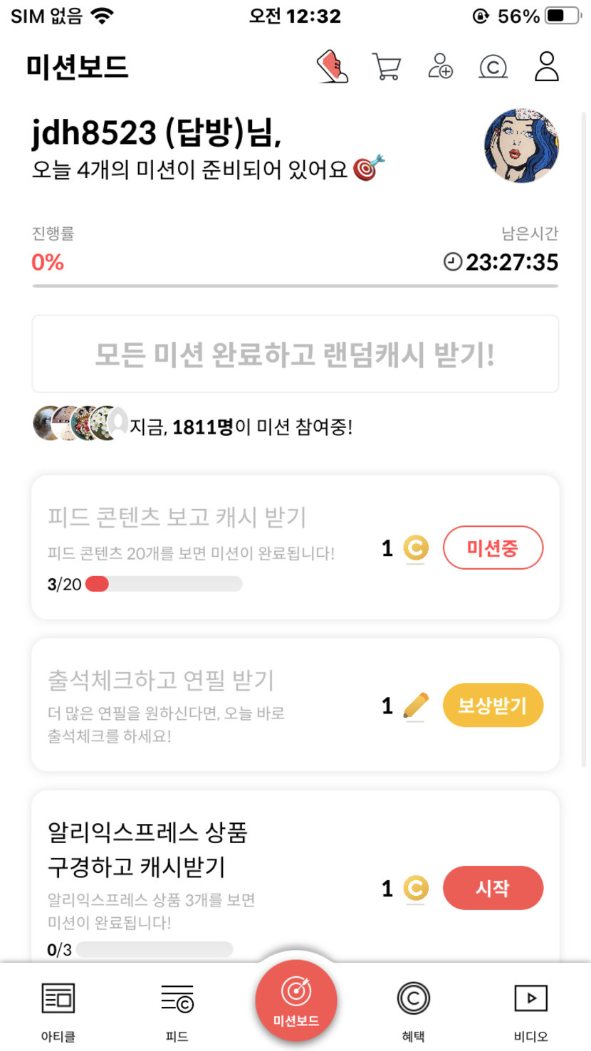Start the AliExpress mission with 시작
The width and height of the screenshot is (591, 1051).
[x=493, y=889]
